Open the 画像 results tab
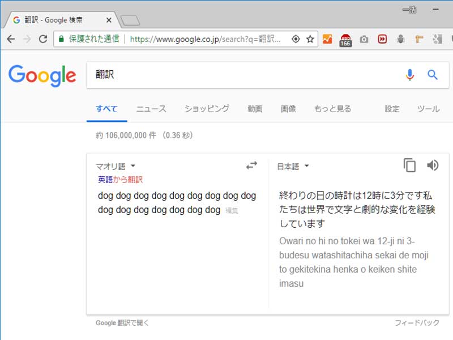This screenshot has width=453, height=340. [288, 109]
